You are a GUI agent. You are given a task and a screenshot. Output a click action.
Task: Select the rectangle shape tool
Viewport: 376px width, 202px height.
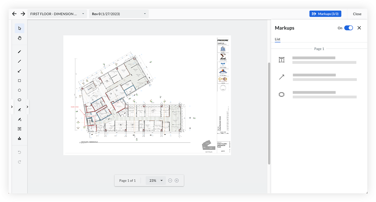(20, 81)
